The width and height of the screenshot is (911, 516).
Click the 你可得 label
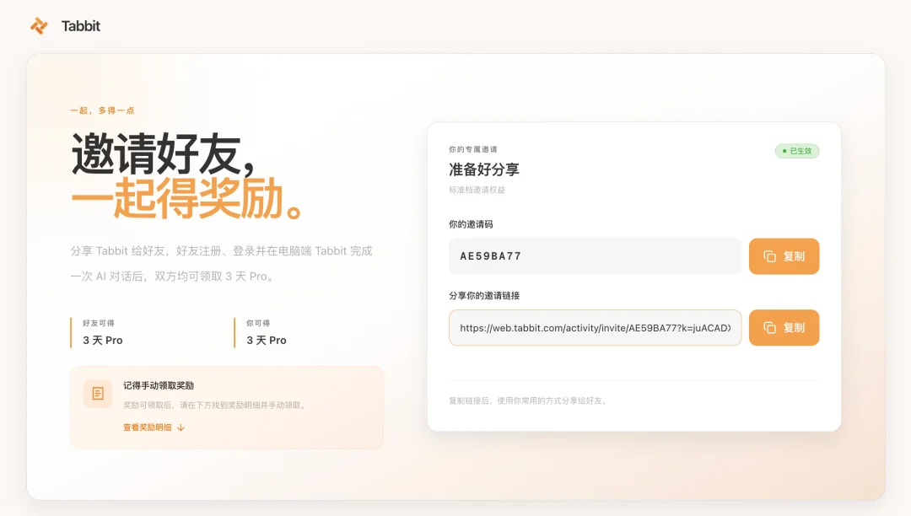(258, 323)
